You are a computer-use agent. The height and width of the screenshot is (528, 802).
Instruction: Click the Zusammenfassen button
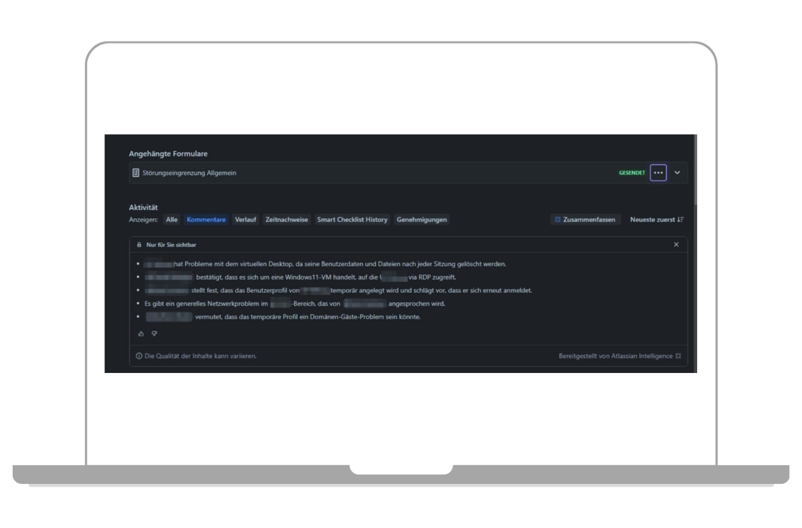point(585,219)
